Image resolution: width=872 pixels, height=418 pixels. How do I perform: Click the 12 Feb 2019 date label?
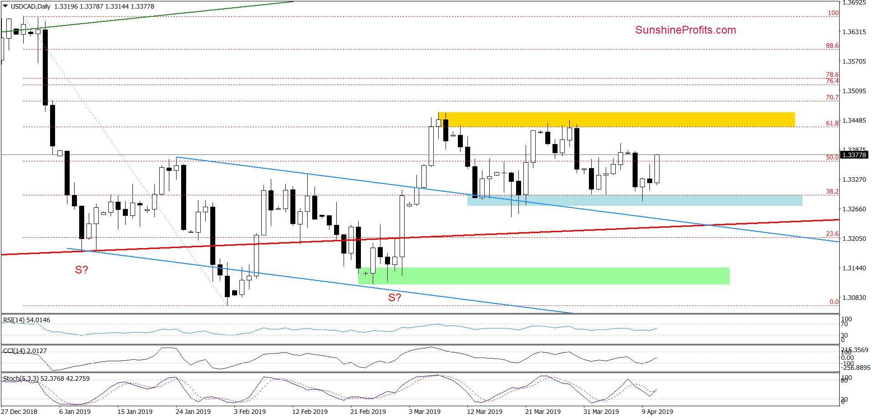click(x=310, y=412)
